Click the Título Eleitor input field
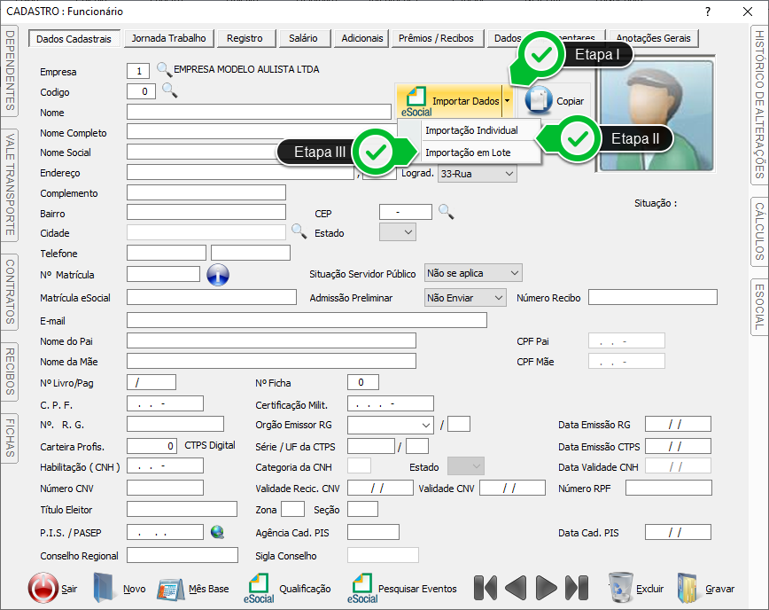The image size is (769, 610). (182, 509)
